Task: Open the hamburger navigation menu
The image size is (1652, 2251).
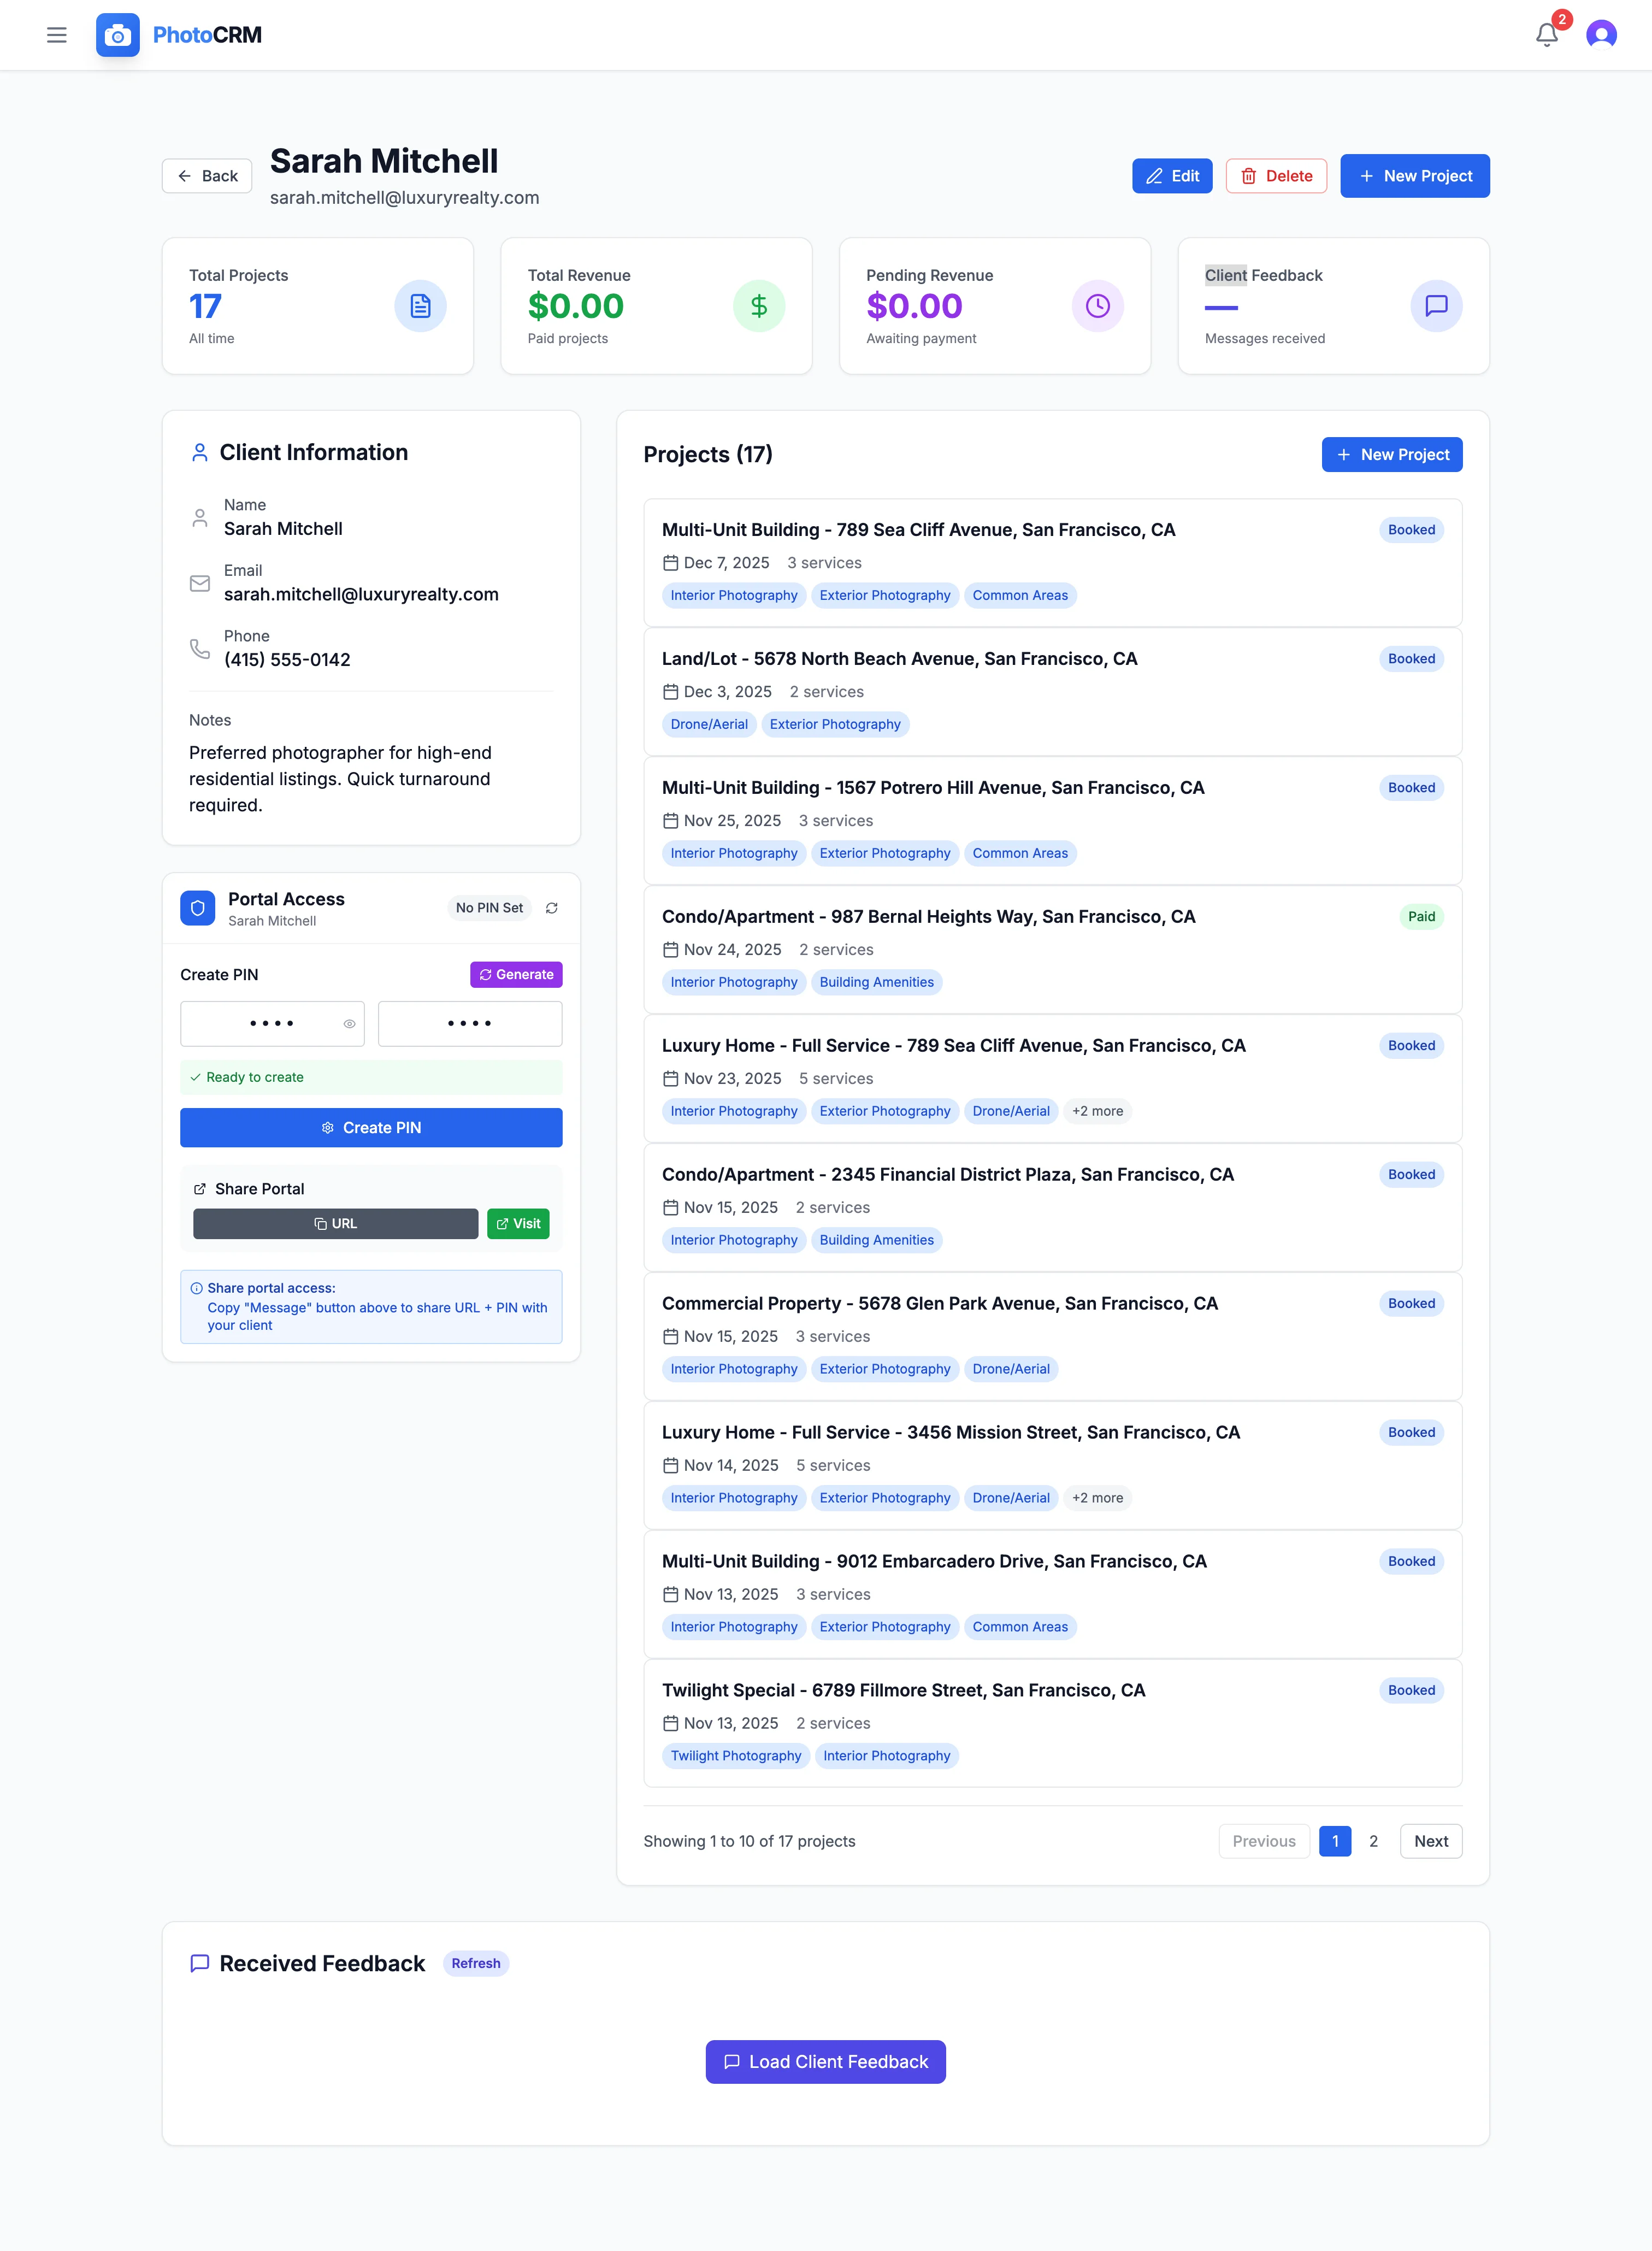Action: 57,35
